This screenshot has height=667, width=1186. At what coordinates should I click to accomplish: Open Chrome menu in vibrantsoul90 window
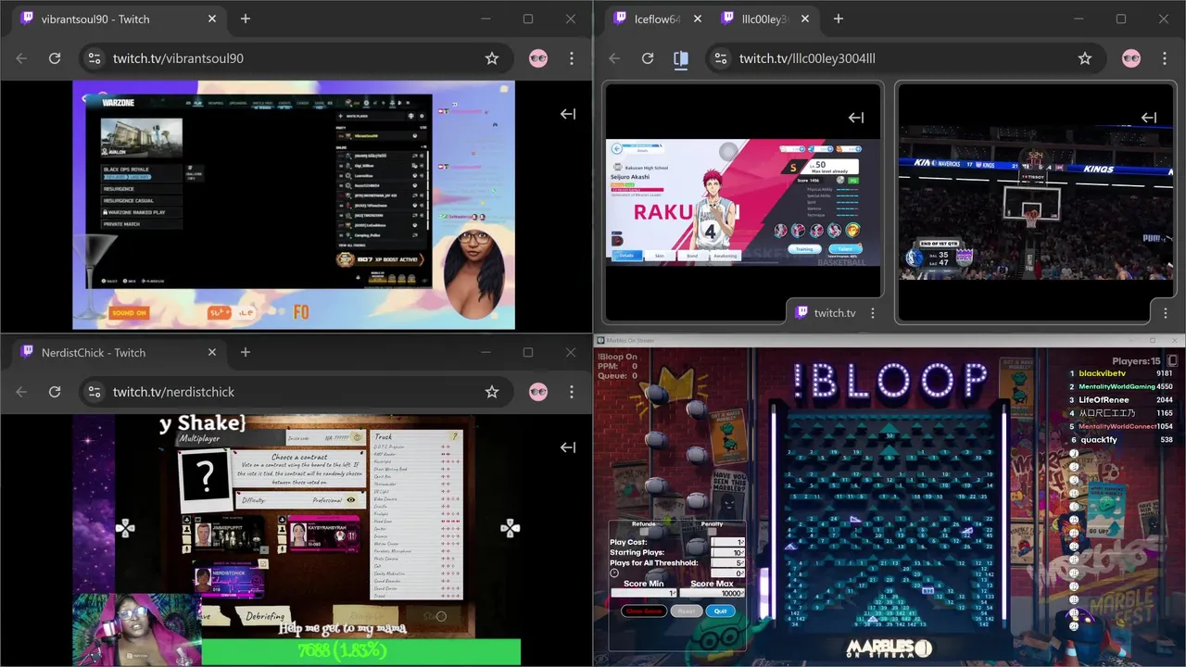pyautogui.click(x=572, y=58)
